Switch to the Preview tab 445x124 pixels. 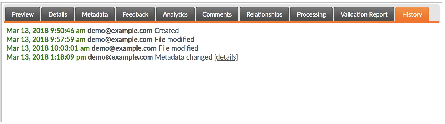(23, 14)
